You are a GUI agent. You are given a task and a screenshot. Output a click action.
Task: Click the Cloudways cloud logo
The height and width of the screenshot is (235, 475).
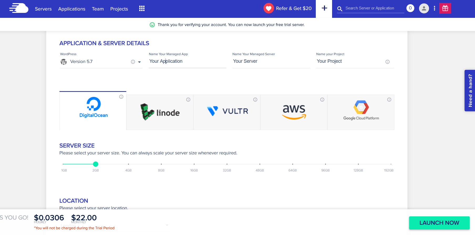click(x=18, y=8)
